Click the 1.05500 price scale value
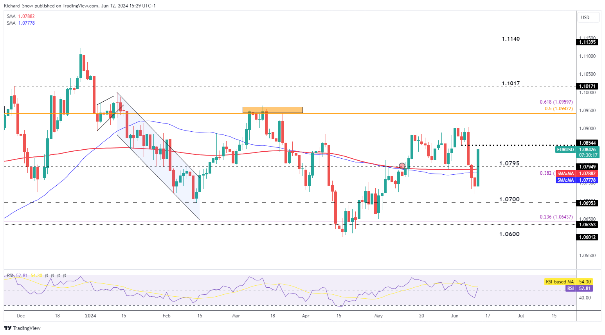 point(587,256)
